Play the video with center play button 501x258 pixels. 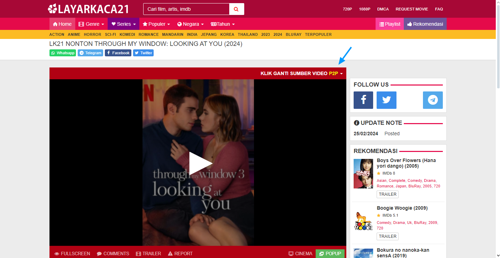tap(200, 163)
